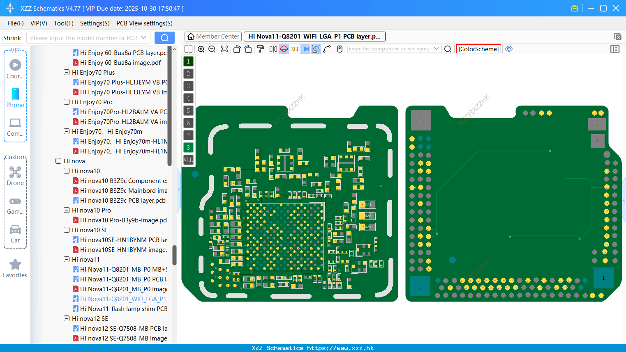Select the format painter tool

click(261, 49)
